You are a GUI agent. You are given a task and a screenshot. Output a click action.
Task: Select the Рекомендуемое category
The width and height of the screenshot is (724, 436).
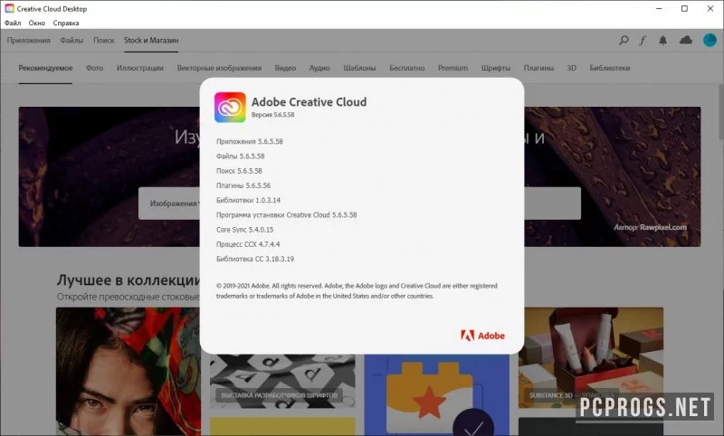point(45,68)
